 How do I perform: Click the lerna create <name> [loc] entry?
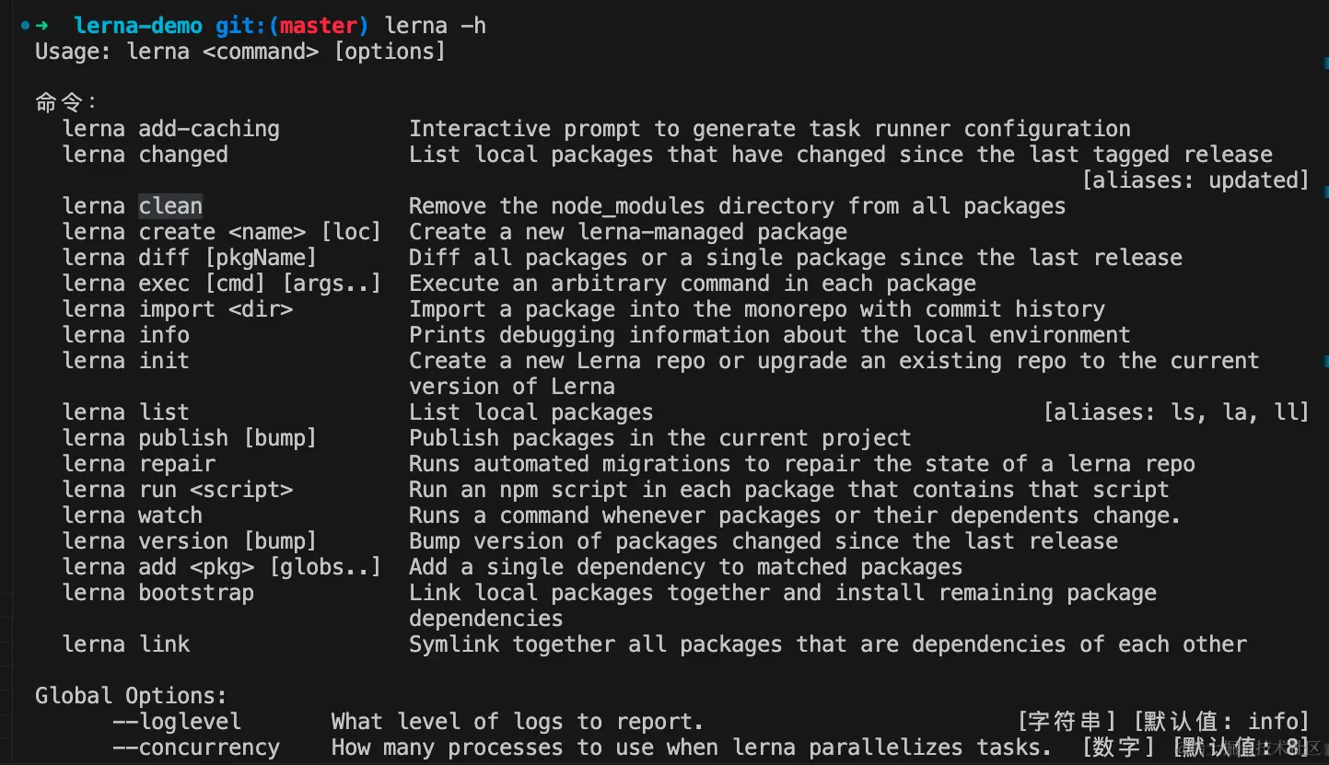pos(221,232)
